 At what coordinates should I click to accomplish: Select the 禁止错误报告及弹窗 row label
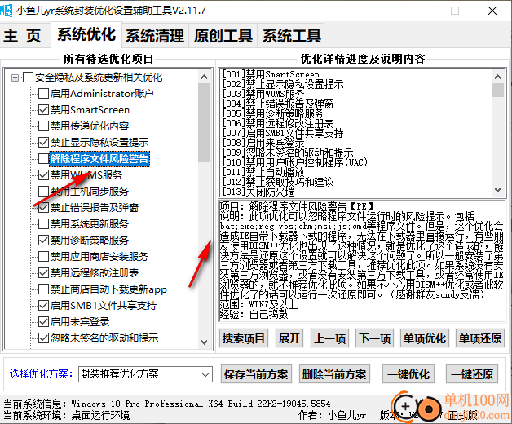95,208
